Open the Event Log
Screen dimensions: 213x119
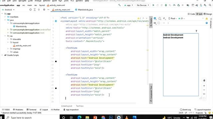pyautogui.click(x=185, y=109)
